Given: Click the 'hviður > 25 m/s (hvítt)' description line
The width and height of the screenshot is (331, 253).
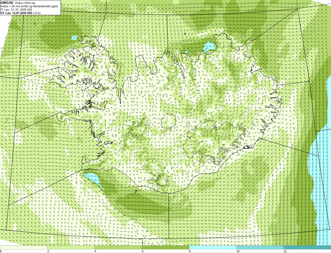Looking at the screenshot, I should coord(29,6).
